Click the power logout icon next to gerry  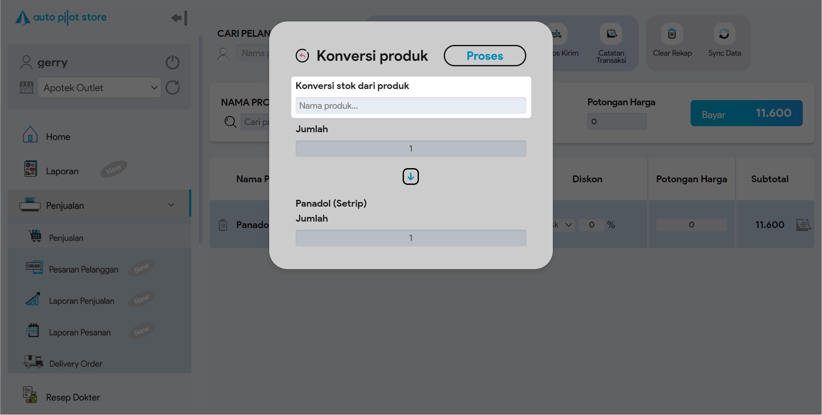pos(172,62)
